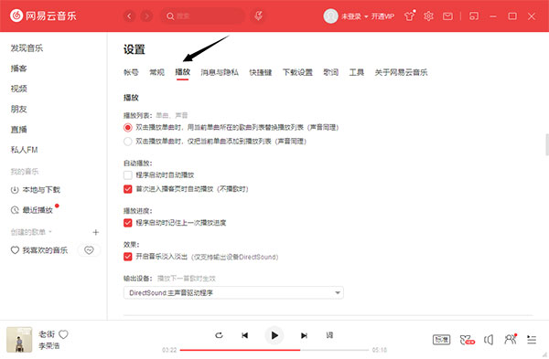Open the 未登录 account dropdown
Image resolution: width=549 pixels, height=359 pixels.
[354, 16]
